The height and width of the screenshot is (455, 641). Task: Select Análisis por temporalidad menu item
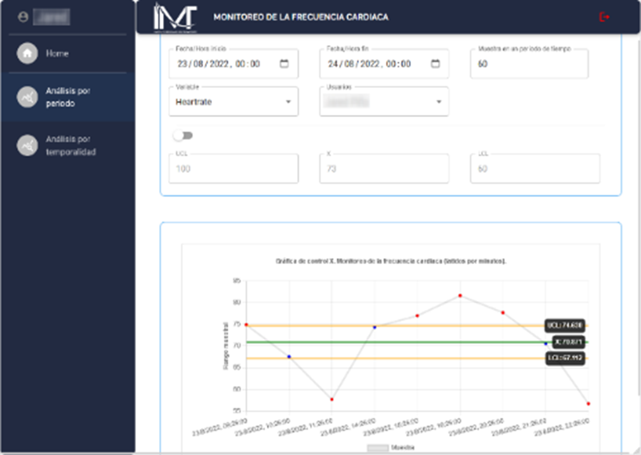70,146
